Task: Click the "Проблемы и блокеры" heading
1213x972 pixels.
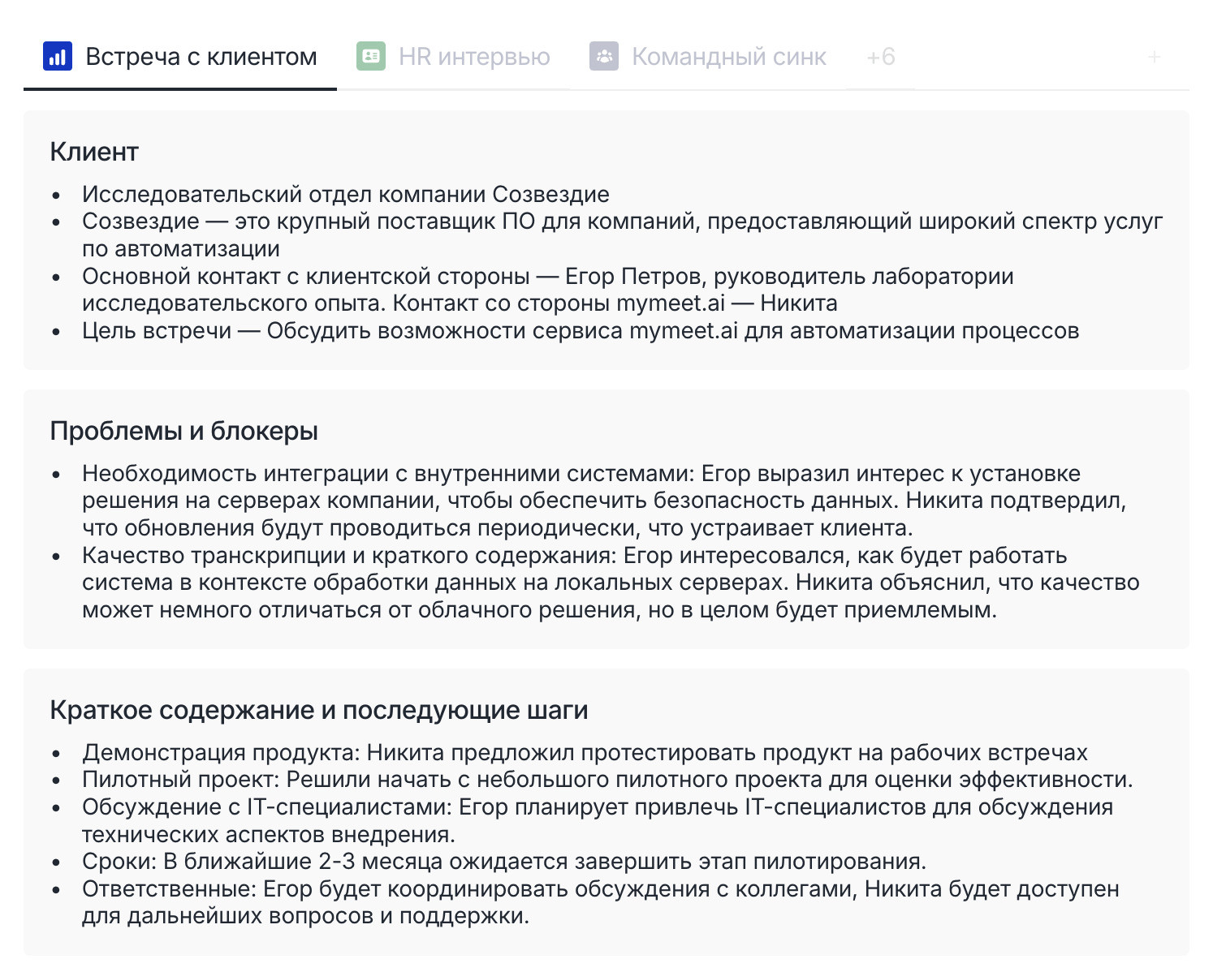Action: pos(183,431)
